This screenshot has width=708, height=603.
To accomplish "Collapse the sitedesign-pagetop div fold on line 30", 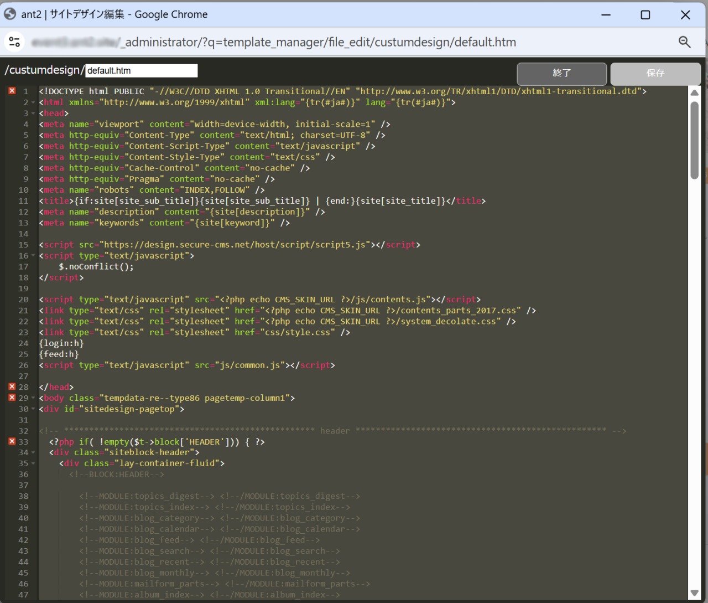I will click(33, 409).
